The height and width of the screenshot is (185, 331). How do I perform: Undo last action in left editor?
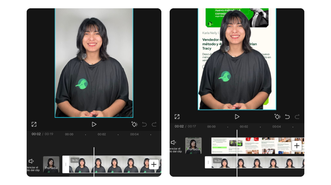[x=144, y=124]
